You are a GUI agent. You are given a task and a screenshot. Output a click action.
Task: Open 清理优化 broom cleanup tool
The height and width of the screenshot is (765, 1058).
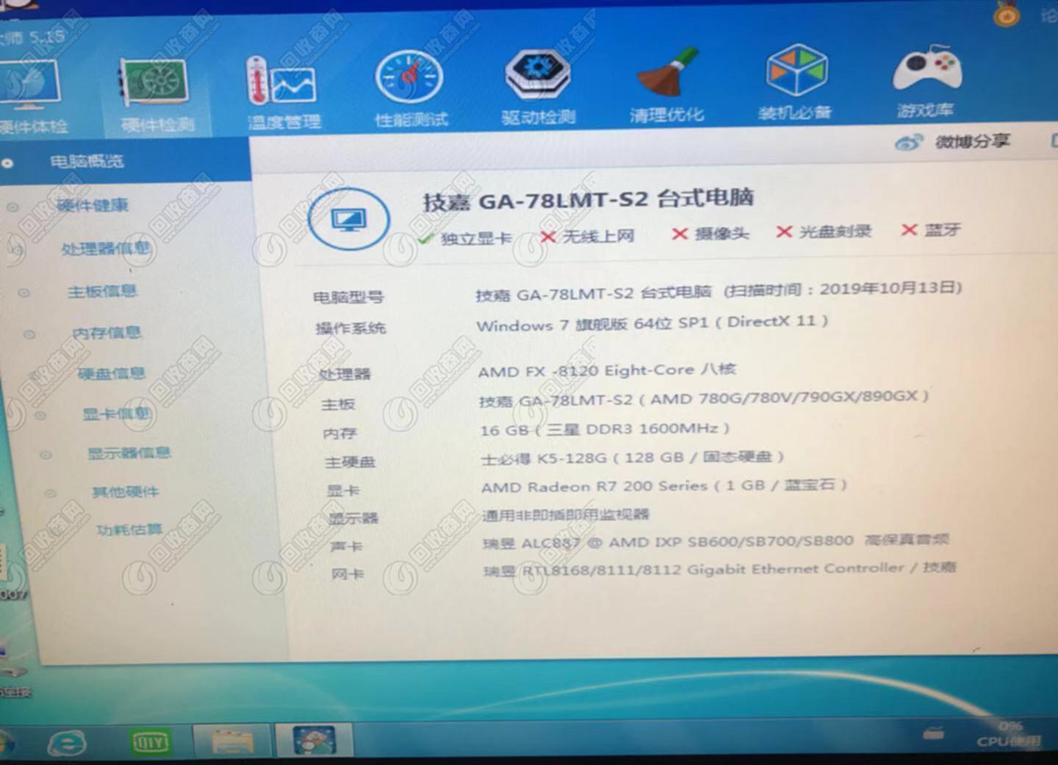point(667,73)
